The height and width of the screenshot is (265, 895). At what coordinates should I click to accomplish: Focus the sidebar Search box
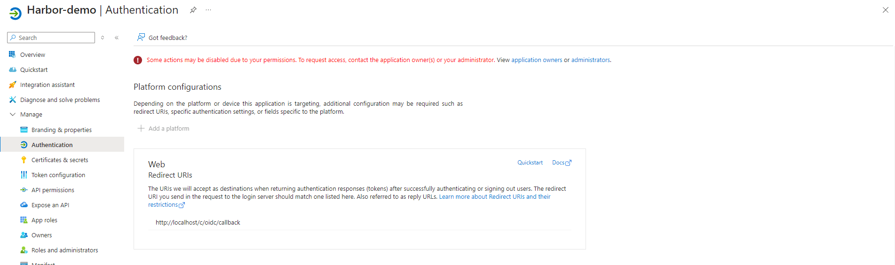(51, 38)
